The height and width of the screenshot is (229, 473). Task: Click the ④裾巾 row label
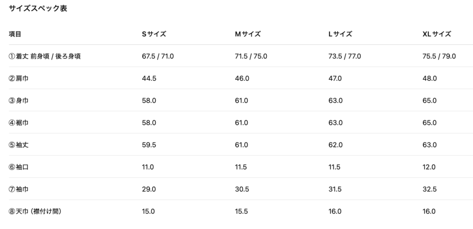[x=18, y=123]
